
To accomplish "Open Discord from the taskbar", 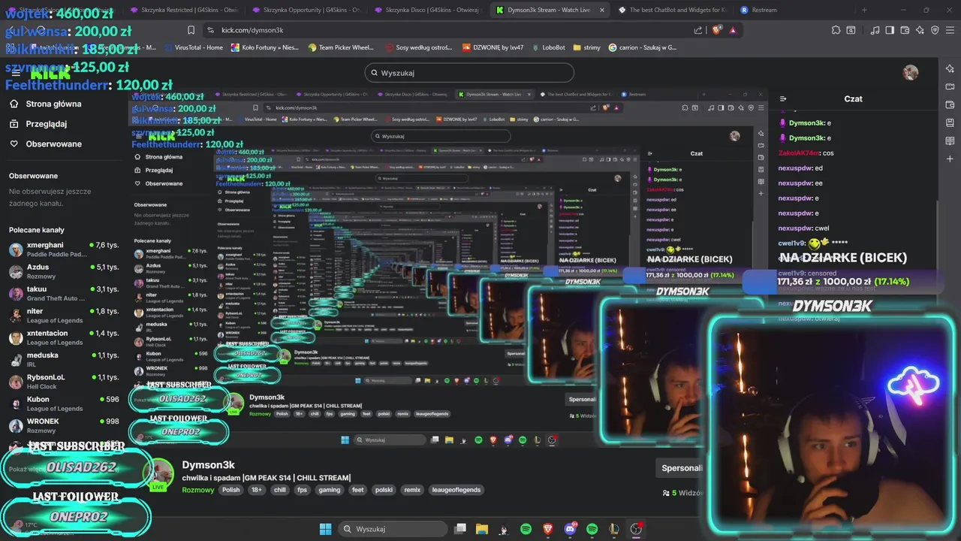I will (570, 529).
